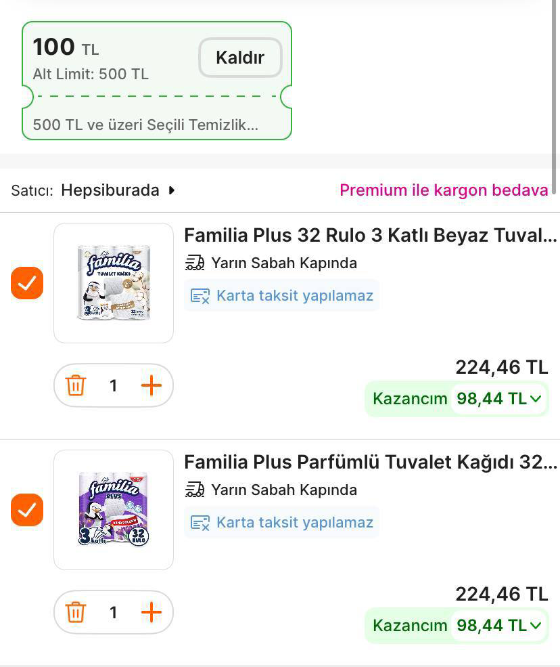Increase quantity of Familia Plus Beyaz toilet paper
Screen dimensions: 560x667
[151, 386]
